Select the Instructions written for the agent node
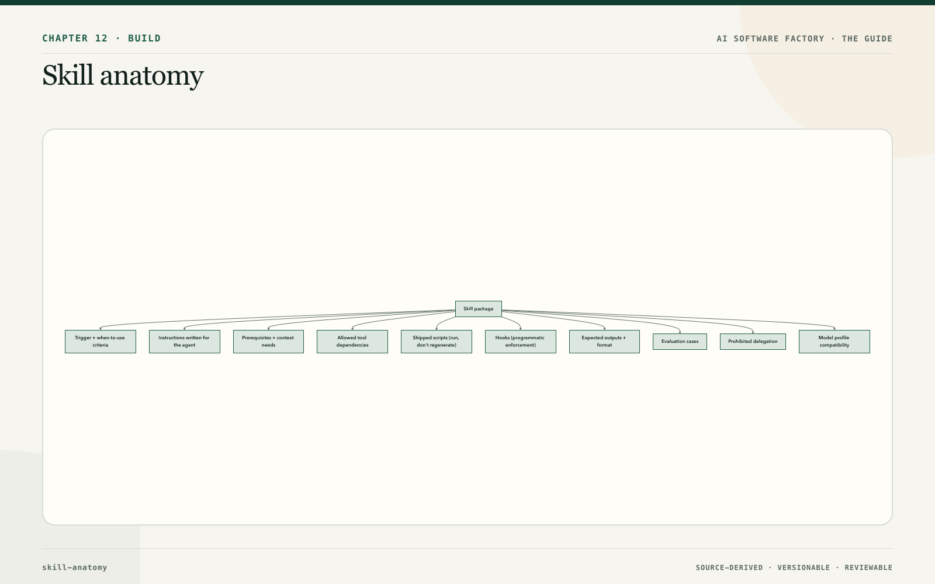 coord(185,342)
